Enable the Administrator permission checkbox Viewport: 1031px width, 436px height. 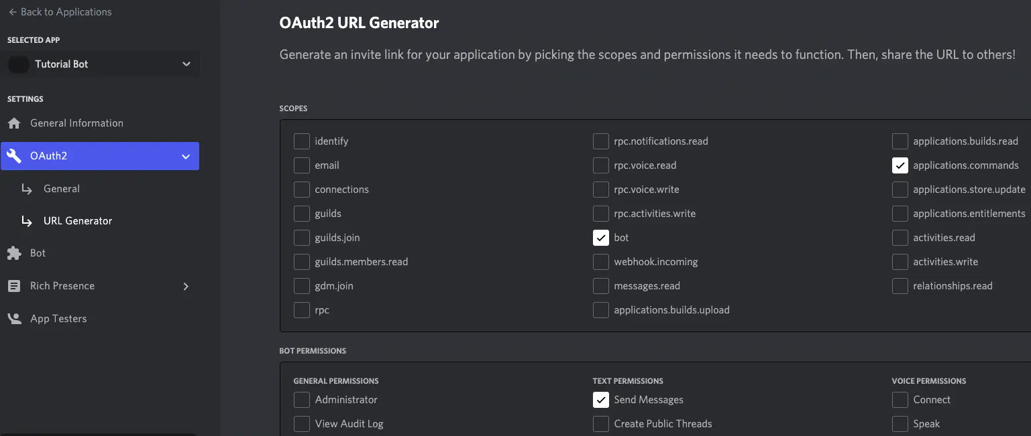(301, 400)
